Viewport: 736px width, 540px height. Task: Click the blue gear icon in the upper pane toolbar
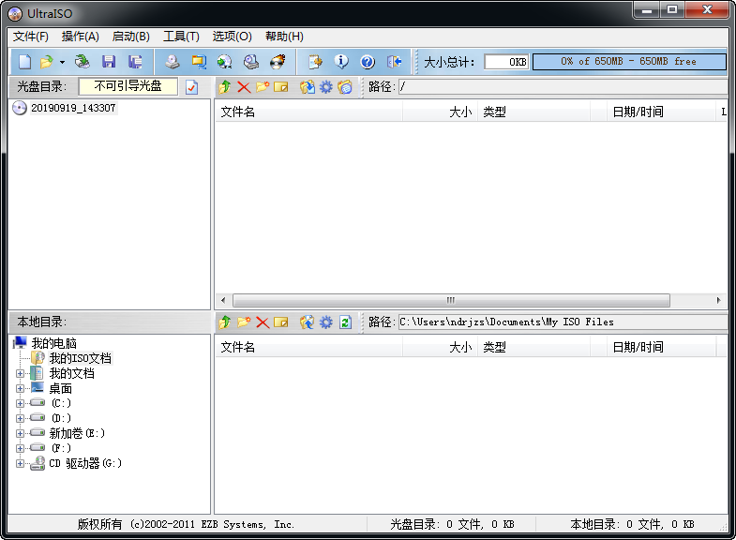point(325,87)
